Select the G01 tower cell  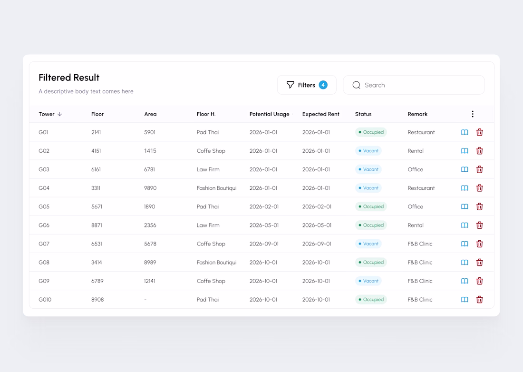(43, 132)
